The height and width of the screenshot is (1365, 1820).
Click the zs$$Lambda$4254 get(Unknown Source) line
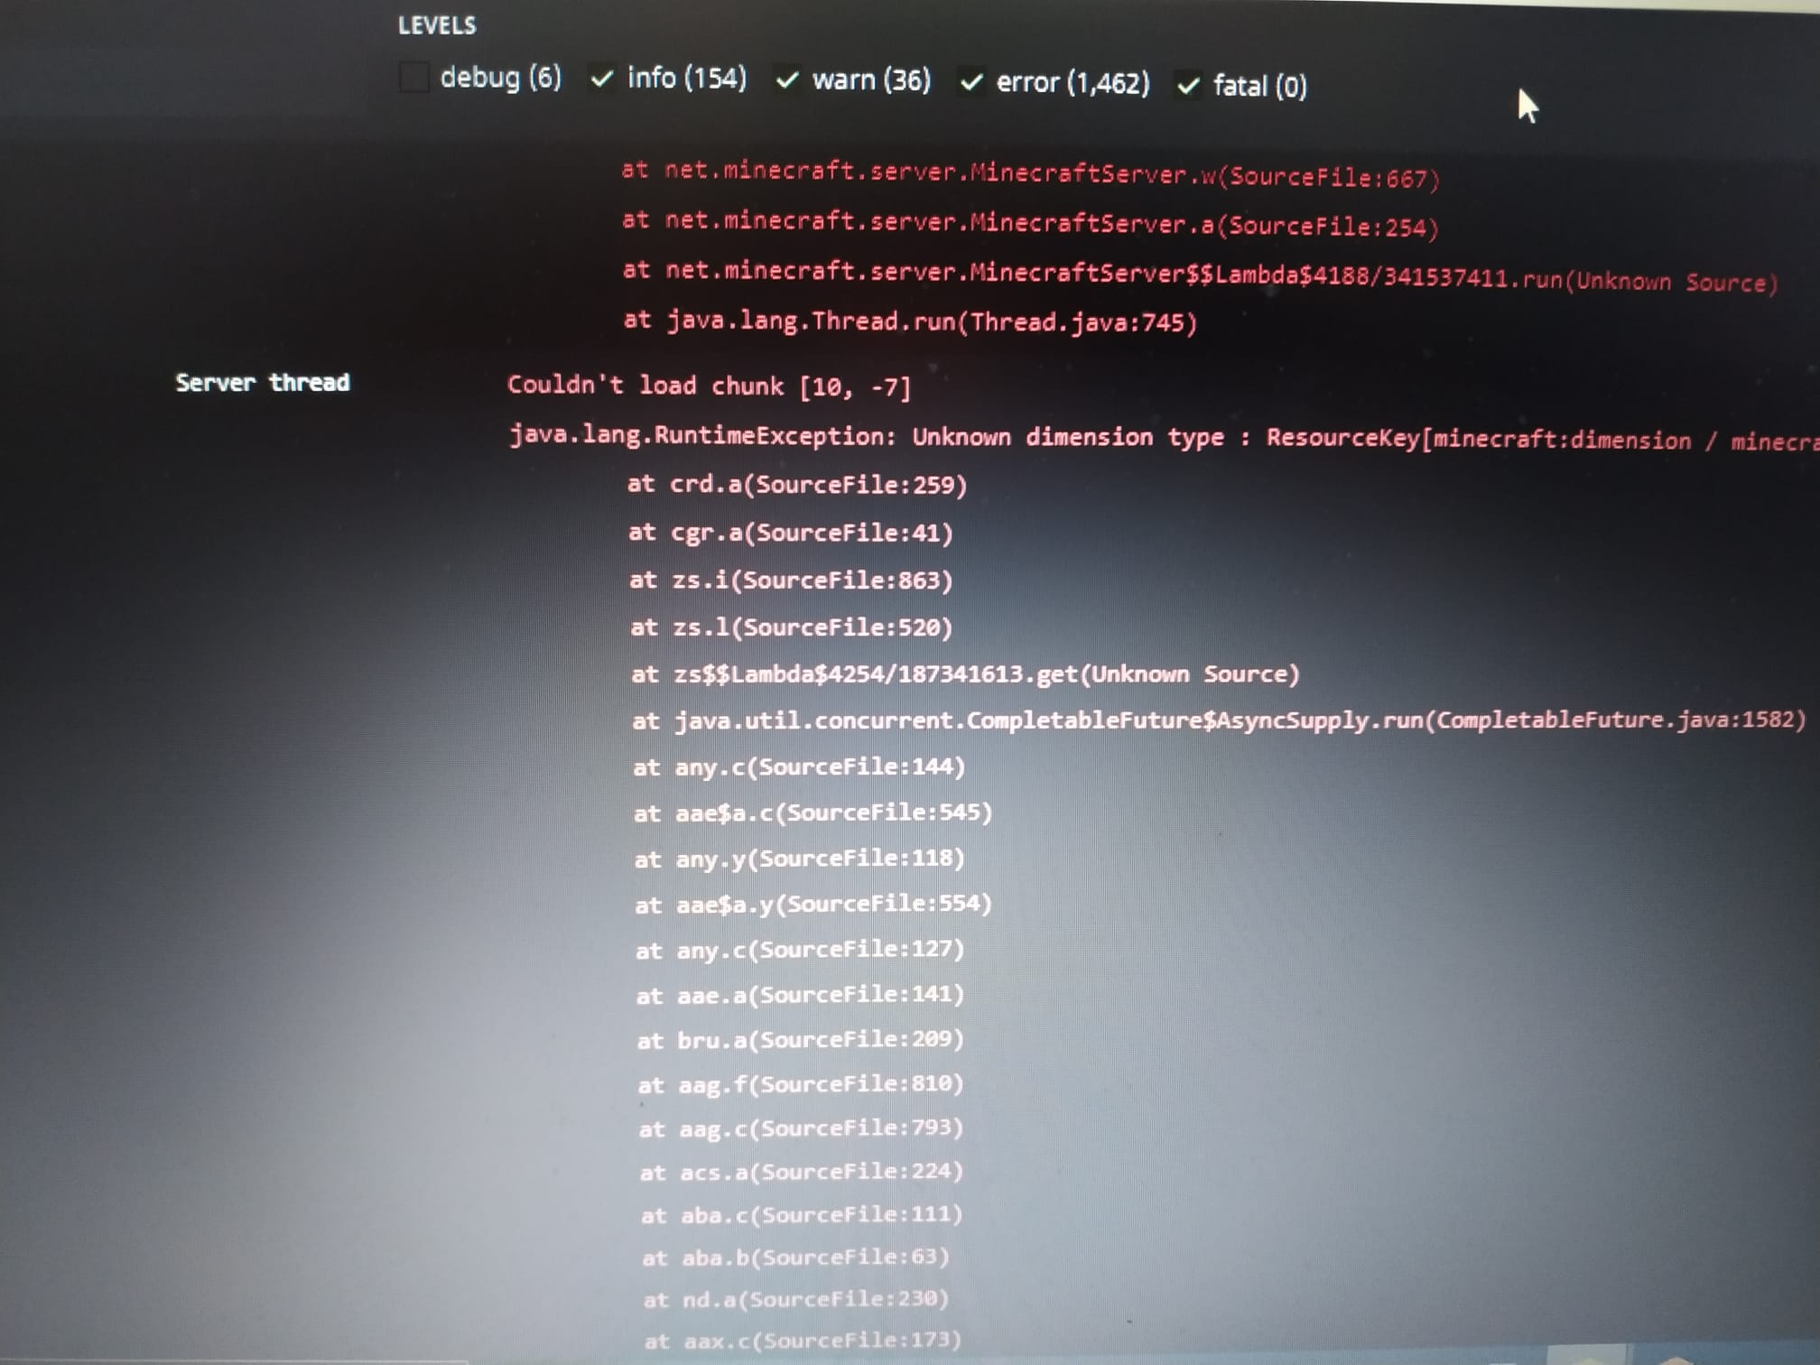pyautogui.click(x=964, y=674)
